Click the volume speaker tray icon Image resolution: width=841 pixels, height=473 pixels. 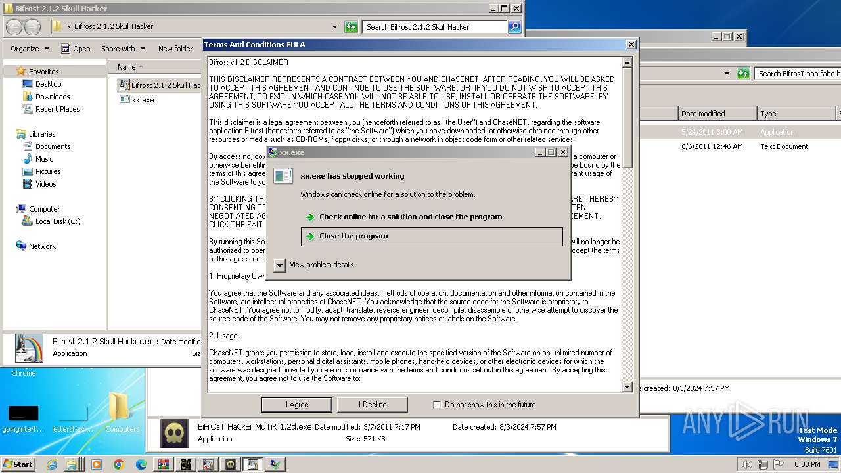click(746, 464)
